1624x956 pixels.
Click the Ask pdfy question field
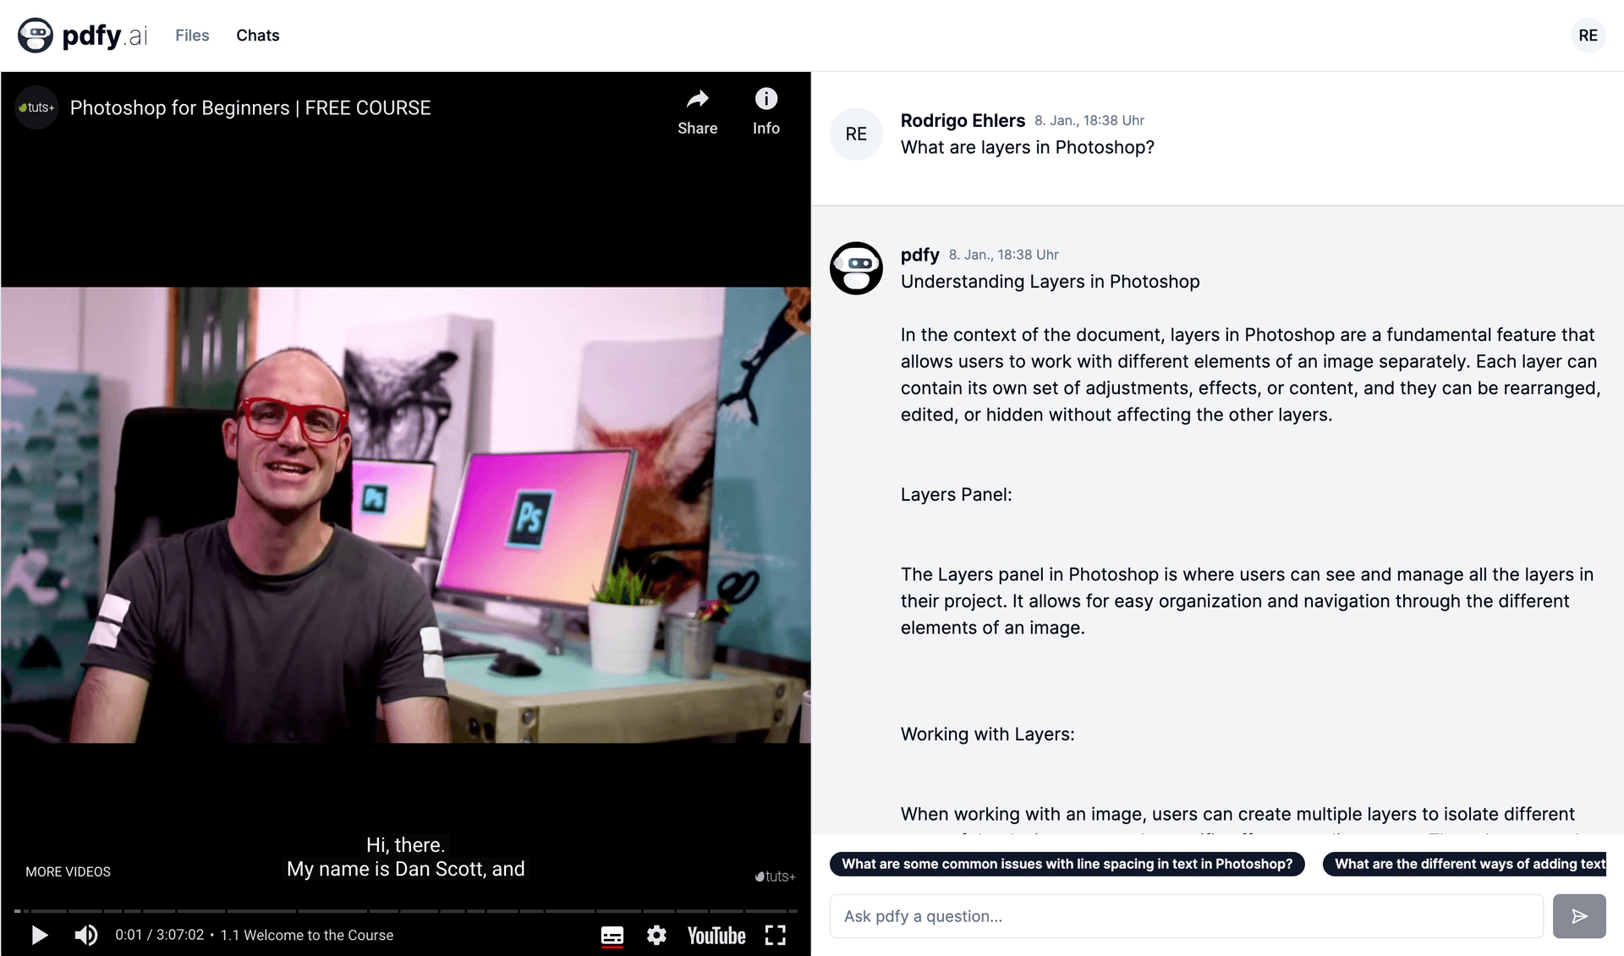click(1184, 915)
